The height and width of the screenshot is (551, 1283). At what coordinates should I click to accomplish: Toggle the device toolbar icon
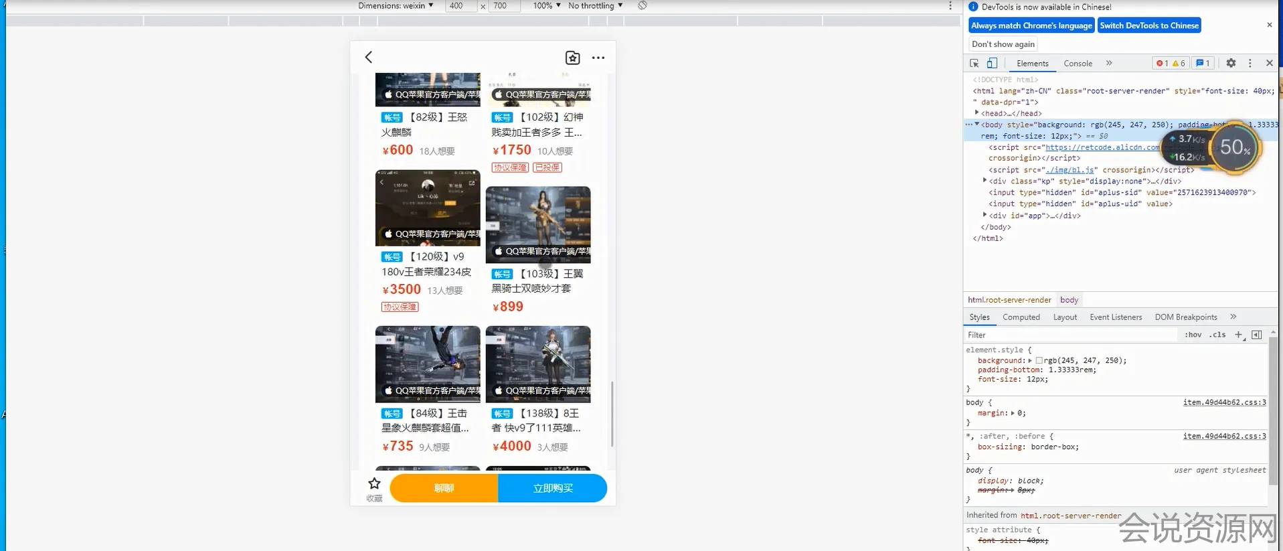click(x=992, y=63)
